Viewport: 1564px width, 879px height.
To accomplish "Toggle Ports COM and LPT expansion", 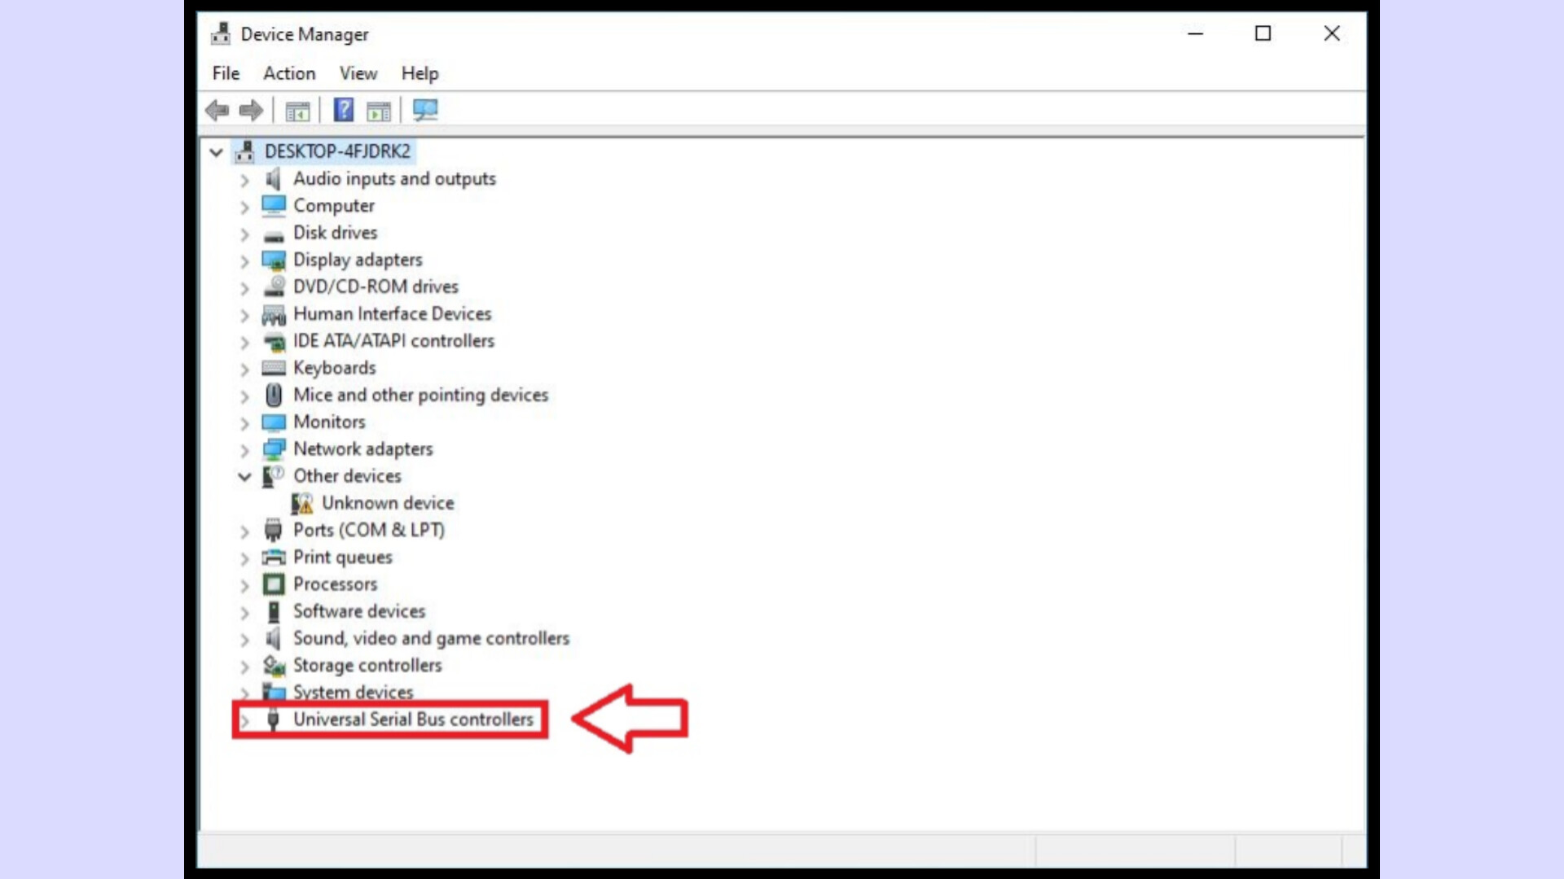I will coord(242,530).
